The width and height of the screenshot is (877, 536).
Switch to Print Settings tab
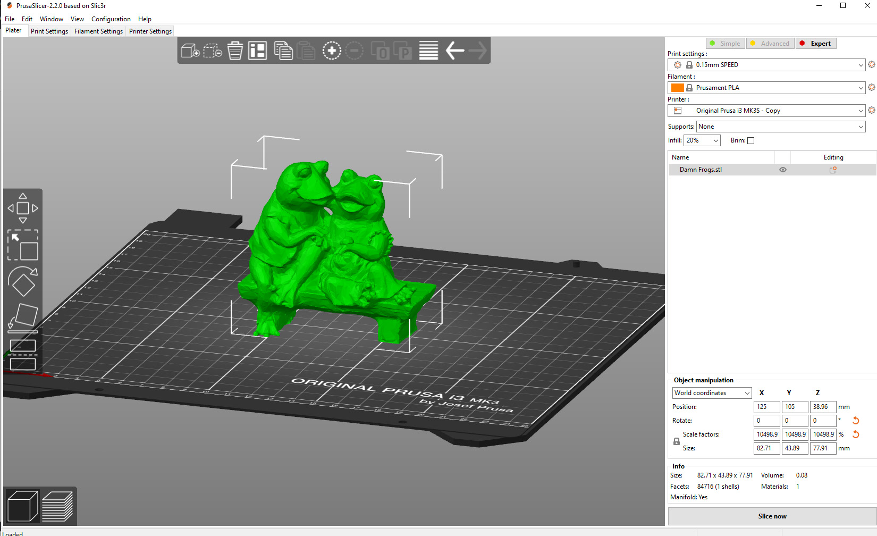(x=49, y=31)
